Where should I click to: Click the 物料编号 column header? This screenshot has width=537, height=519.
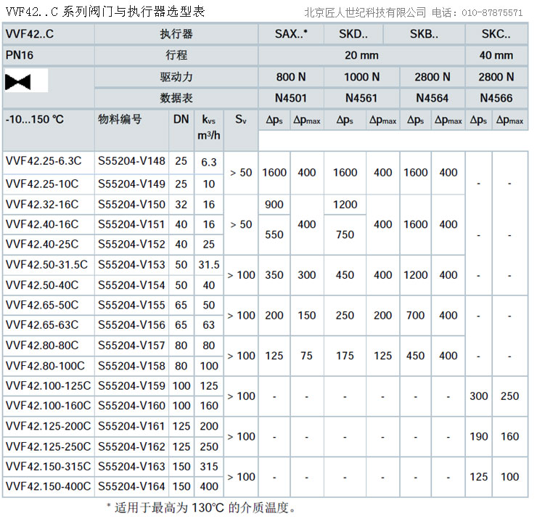120,120
